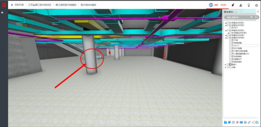Image resolution: width=261 pixels, height=127 pixels.
Task: Click the blue video camera icon
Action: click(241, 122)
